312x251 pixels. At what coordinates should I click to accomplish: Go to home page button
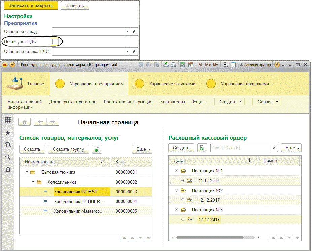(25, 122)
